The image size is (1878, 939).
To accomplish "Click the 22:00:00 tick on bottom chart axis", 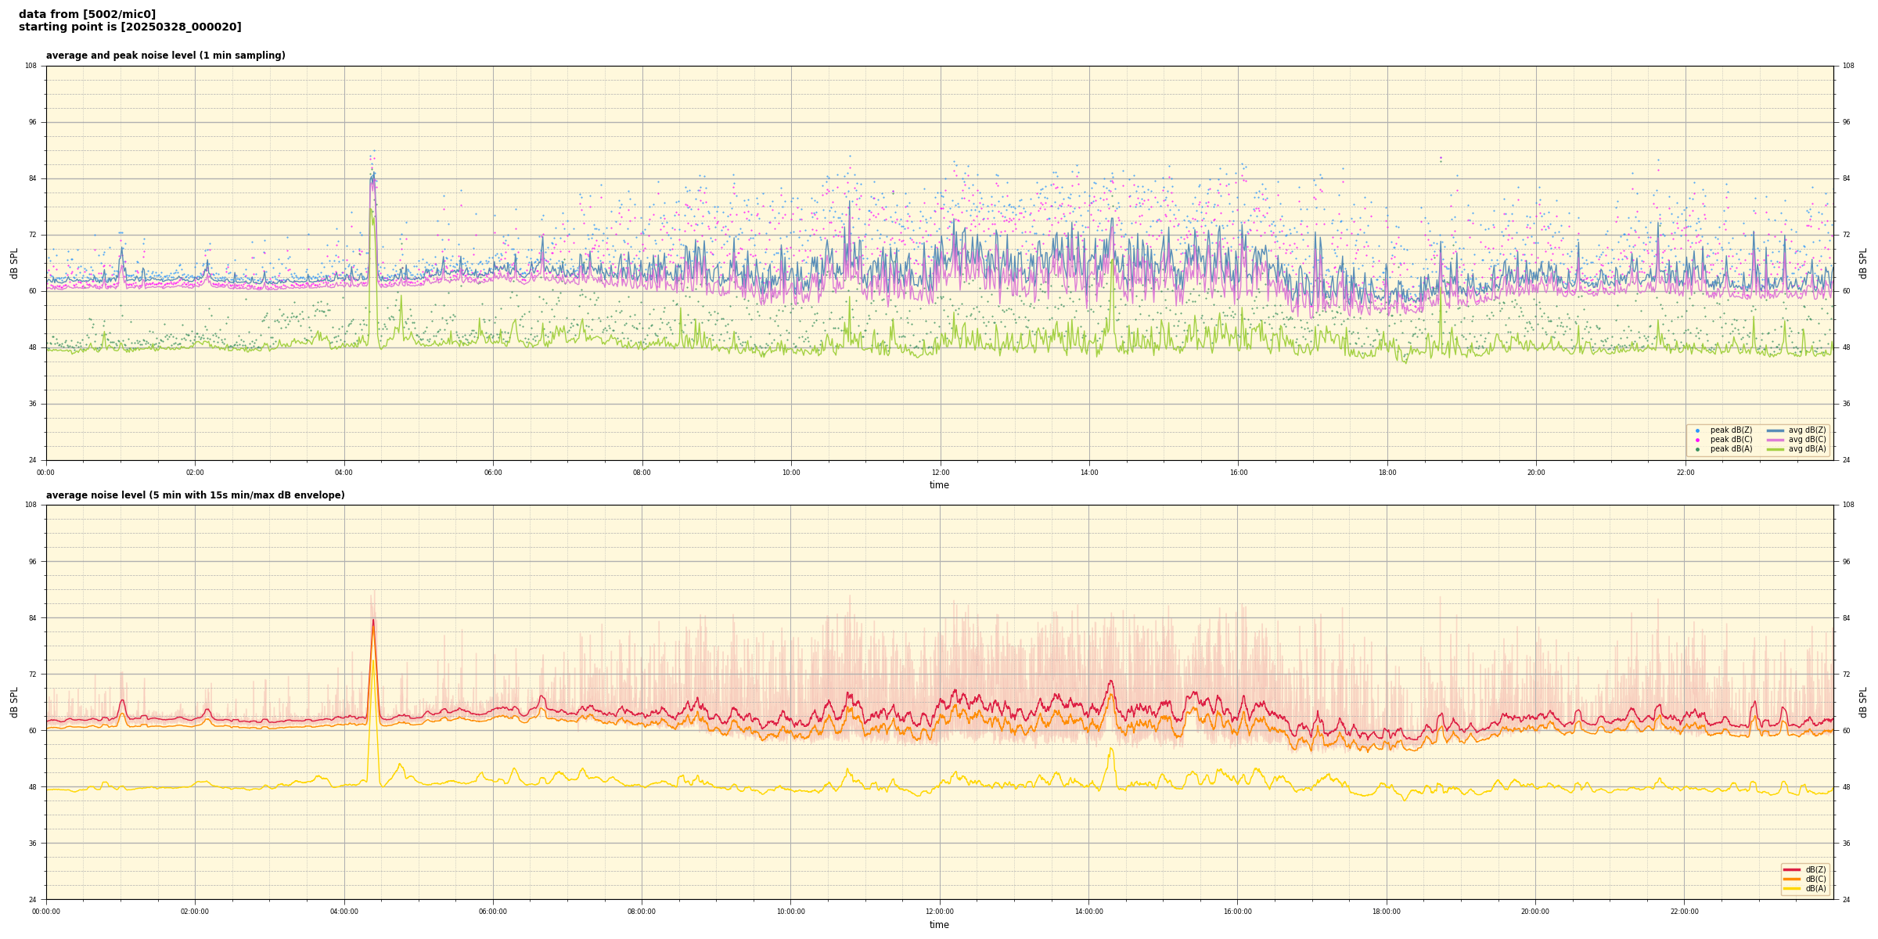I will coord(1684,912).
